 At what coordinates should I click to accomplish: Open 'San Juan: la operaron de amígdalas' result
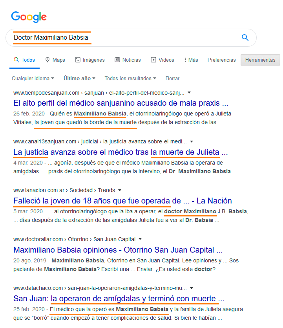(x=119, y=299)
